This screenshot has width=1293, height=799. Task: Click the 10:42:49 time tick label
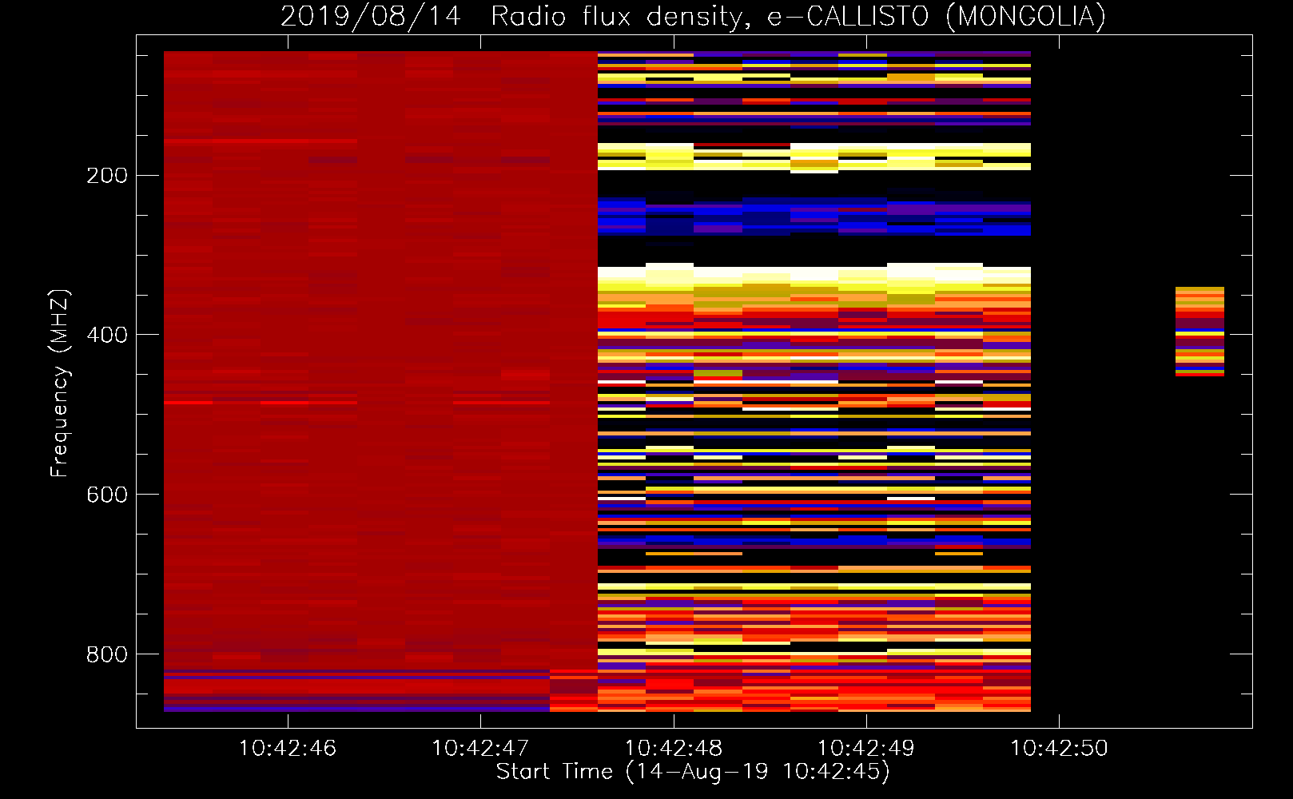[x=866, y=749]
